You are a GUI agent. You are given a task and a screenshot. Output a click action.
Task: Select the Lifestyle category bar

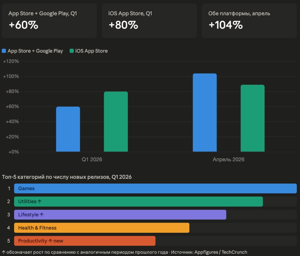tap(120, 215)
